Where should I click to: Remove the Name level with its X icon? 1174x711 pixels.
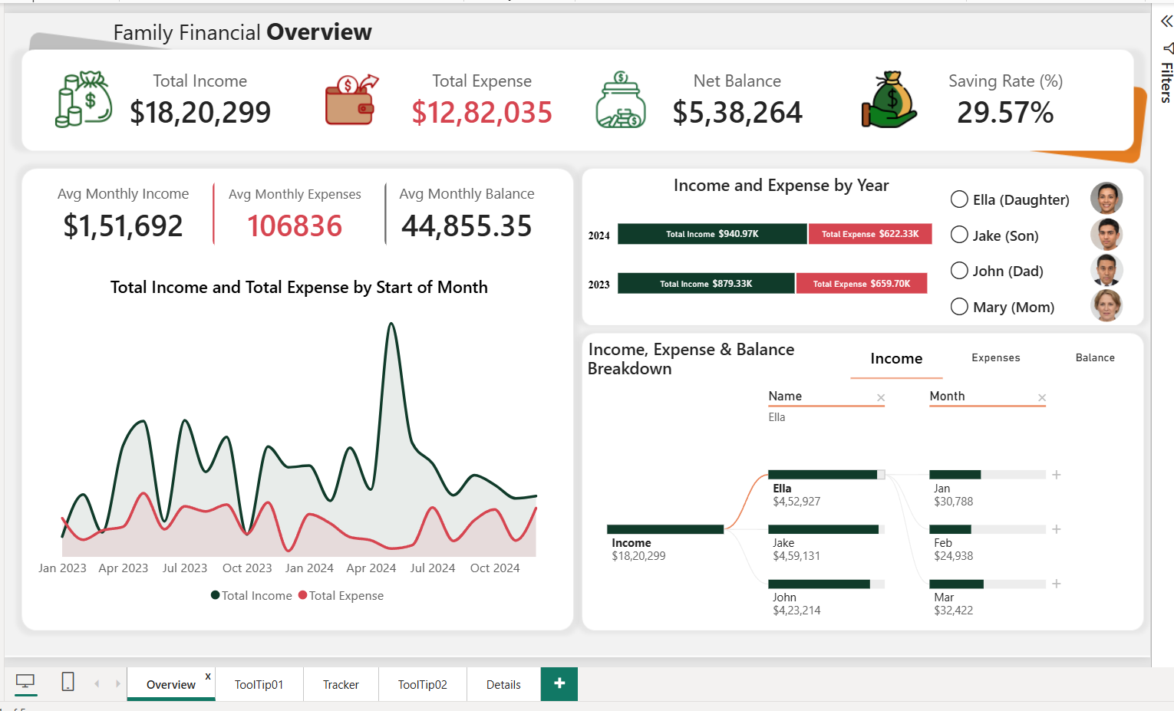881,397
